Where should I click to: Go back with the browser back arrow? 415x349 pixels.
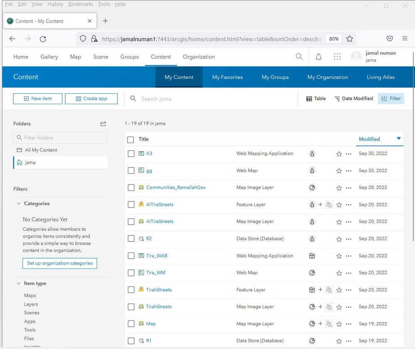[12, 39]
